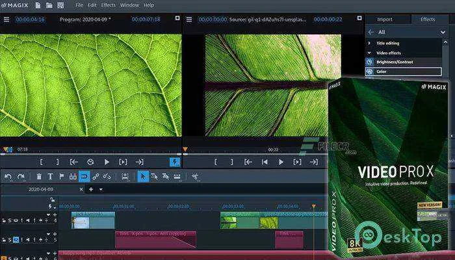This screenshot has width=455, height=260.
Task: Play the program monitor preview
Action: 107,162
